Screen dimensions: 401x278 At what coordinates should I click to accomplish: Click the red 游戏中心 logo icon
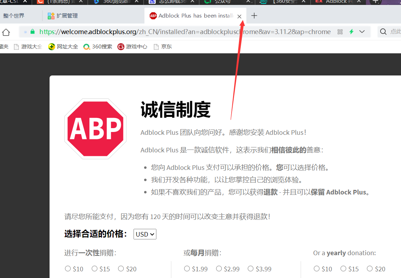tap(121, 47)
